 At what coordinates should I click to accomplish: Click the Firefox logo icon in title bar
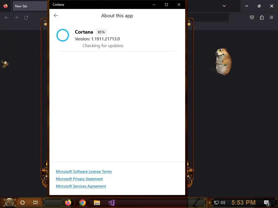pos(5,6)
